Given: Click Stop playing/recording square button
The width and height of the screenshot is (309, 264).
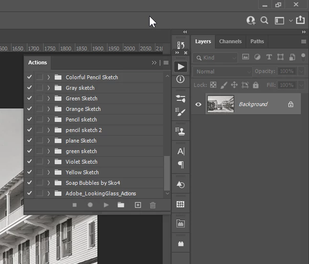Looking at the screenshot, I should click(x=74, y=205).
